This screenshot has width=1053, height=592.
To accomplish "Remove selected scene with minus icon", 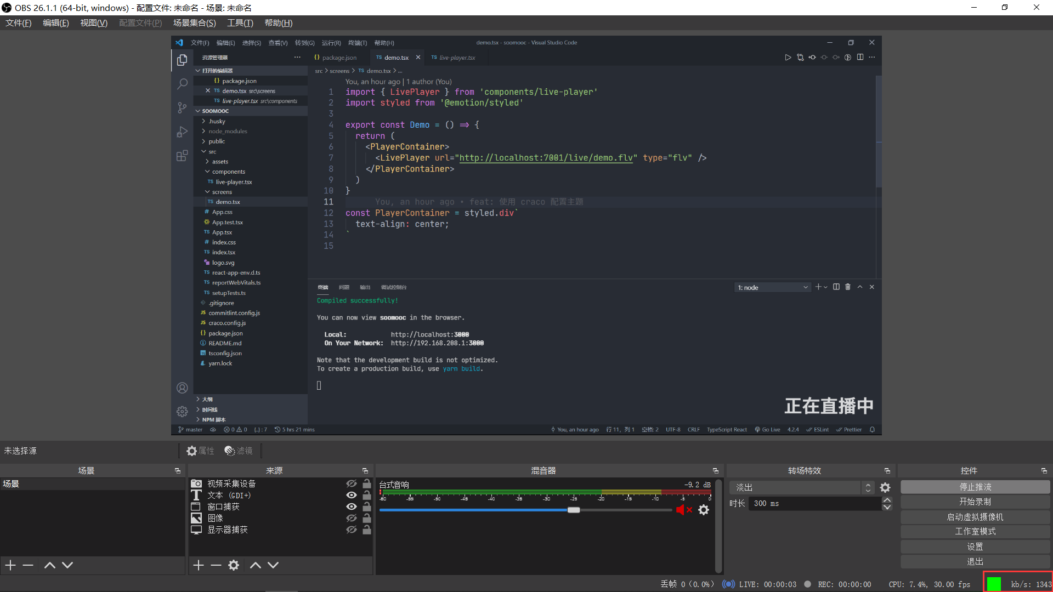I will click(28, 565).
